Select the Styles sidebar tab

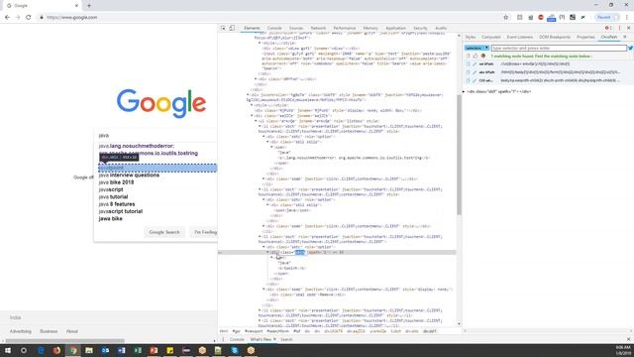pos(471,37)
